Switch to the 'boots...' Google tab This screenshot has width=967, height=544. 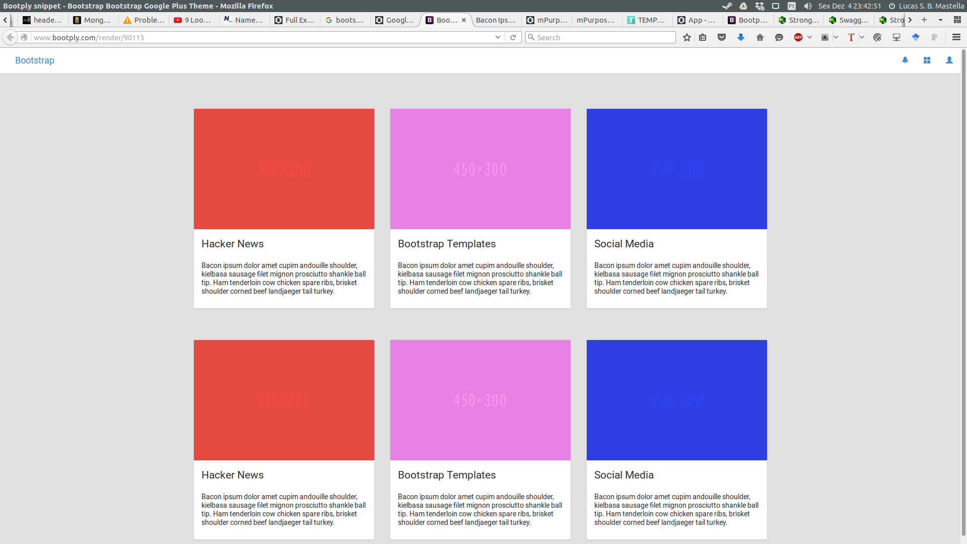(345, 20)
